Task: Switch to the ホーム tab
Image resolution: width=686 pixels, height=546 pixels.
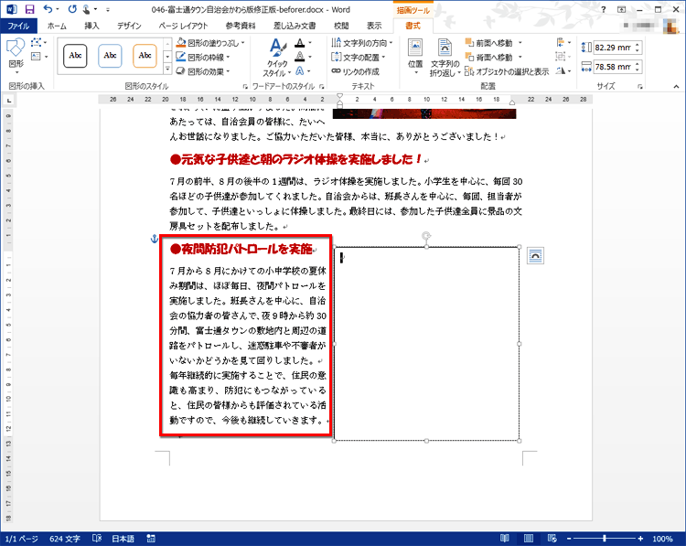Action: tap(57, 26)
